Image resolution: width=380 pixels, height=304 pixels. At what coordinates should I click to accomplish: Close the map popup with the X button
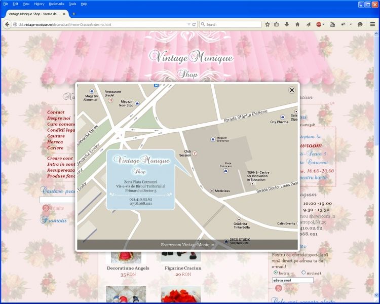[x=292, y=90]
